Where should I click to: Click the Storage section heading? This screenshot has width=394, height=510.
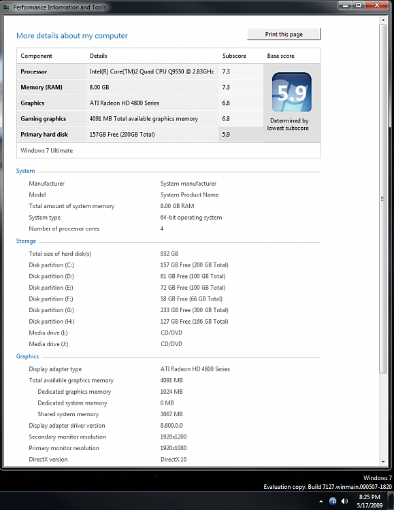tap(26, 241)
